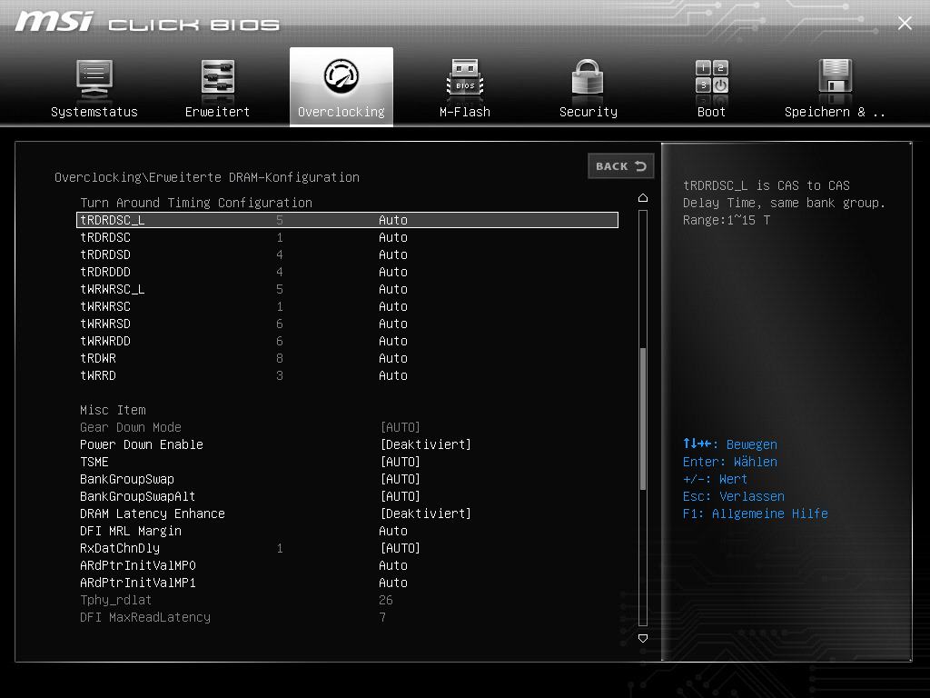The height and width of the screenshot is (698, 930).
Task: Open Power Down Enable [Deaktiviert] dropdown
Action: pos(426,444)
